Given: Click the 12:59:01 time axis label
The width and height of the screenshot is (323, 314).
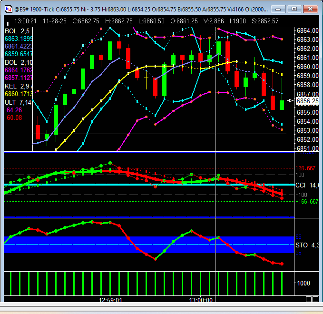Looking at the screenshot, I should tap(110, 300).
